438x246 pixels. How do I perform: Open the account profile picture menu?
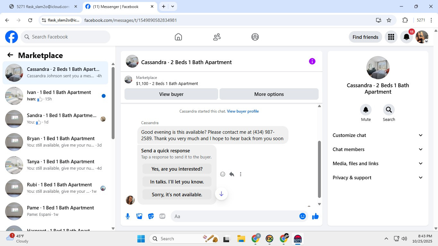(422, 37)
